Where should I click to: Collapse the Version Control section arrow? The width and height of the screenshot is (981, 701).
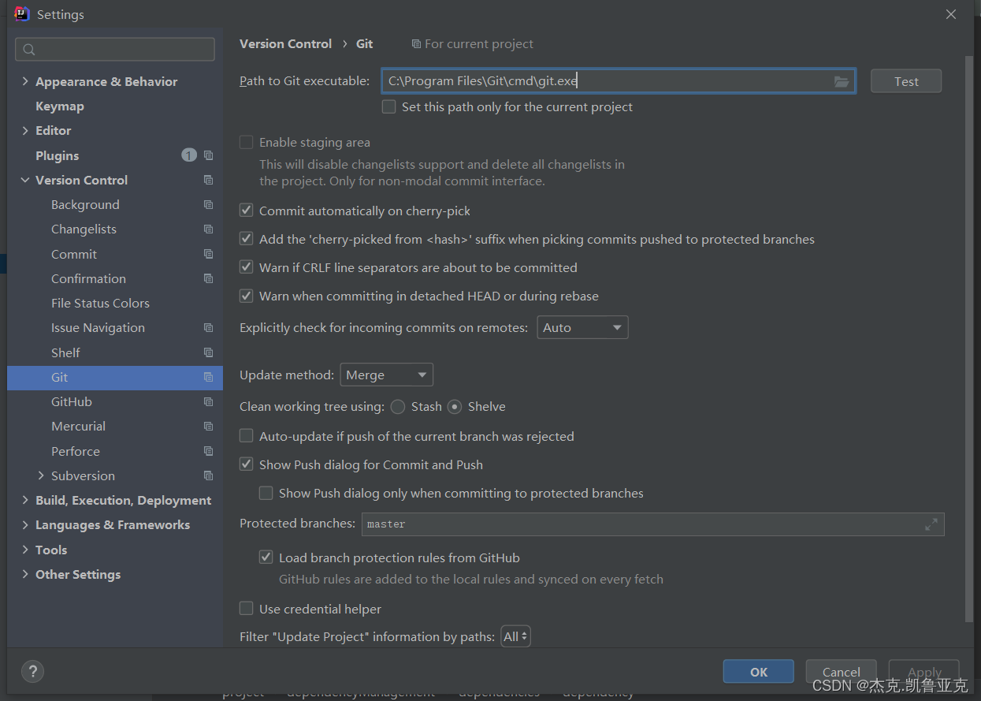click(x=25, y=180)
